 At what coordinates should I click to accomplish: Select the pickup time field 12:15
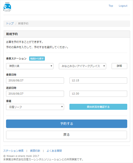click(98, 80)
